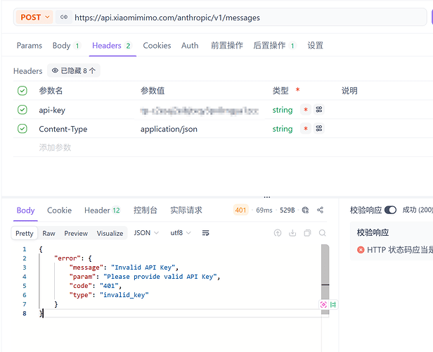Select the Pretty view mode
Screen dimensions: 433x352
coord(25,233)
